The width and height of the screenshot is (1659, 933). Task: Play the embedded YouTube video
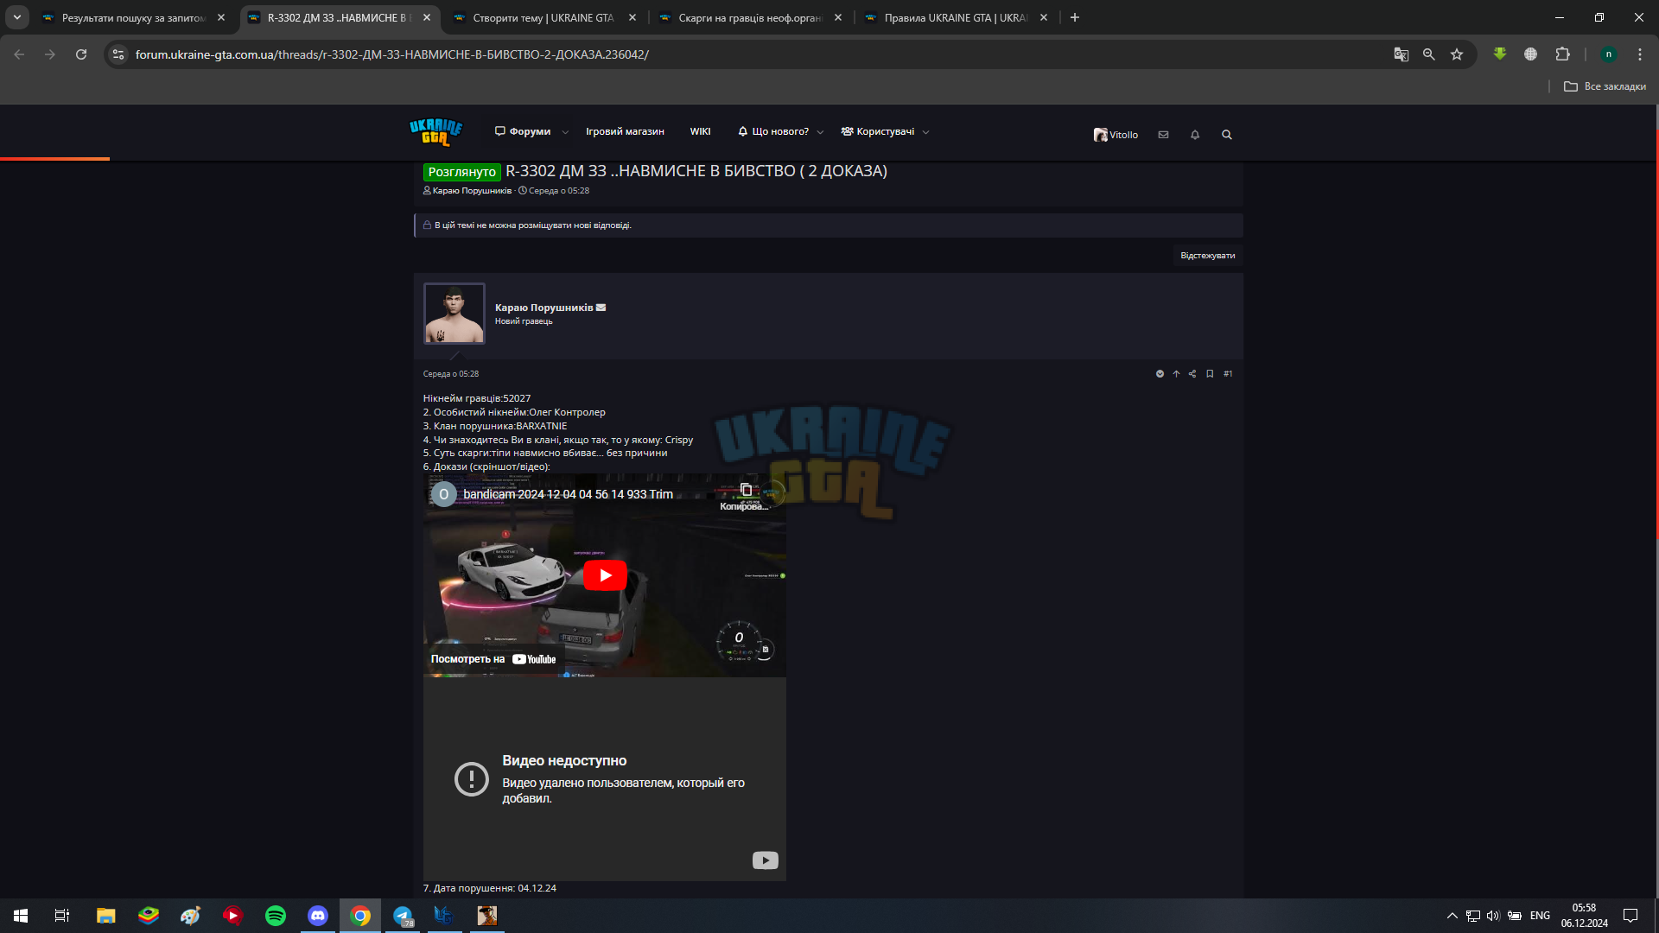605,575
